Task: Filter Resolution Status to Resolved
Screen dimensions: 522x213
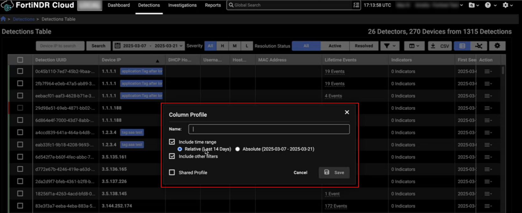Action: pos(364,46)
